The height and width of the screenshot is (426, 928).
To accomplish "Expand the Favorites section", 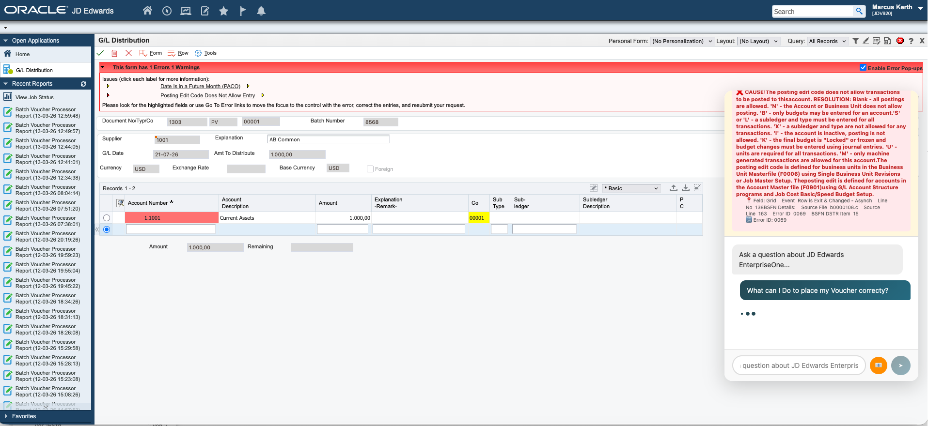I will pos(6,416).
